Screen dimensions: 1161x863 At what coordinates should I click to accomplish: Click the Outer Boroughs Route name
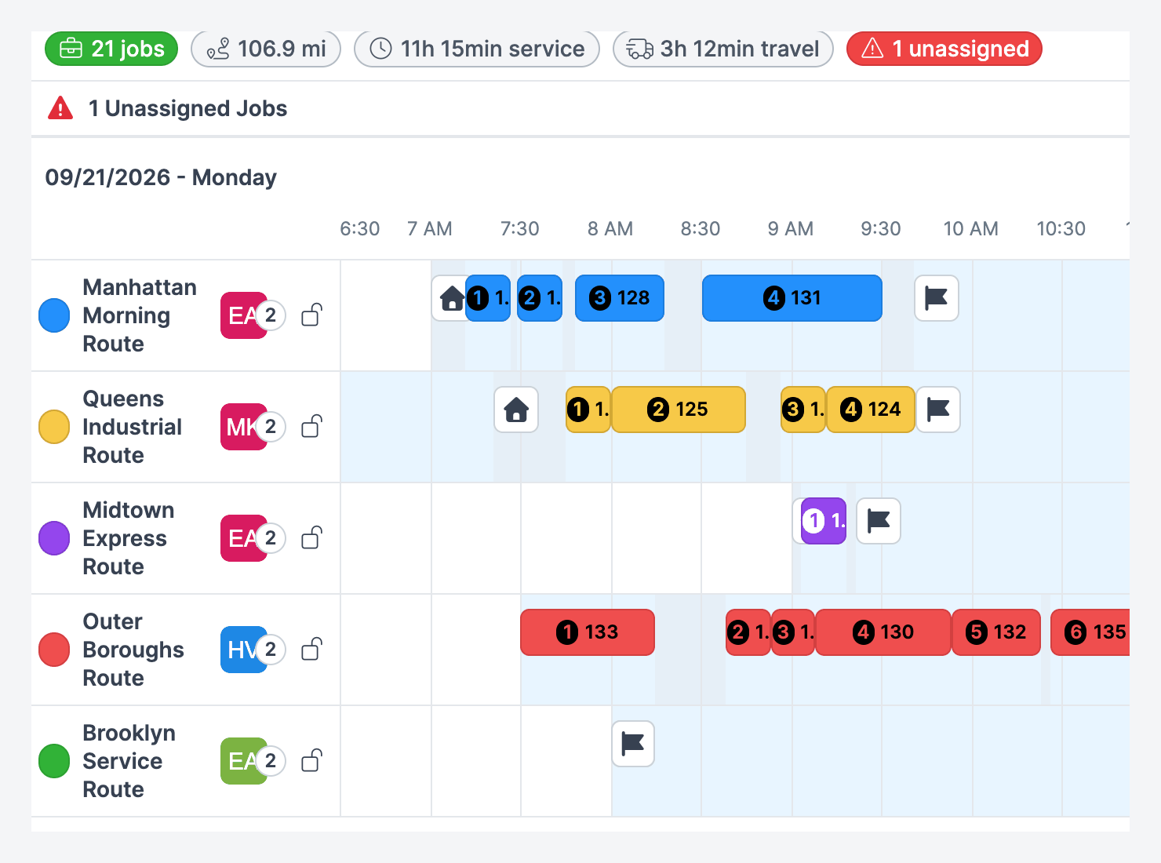click(133, 650)
